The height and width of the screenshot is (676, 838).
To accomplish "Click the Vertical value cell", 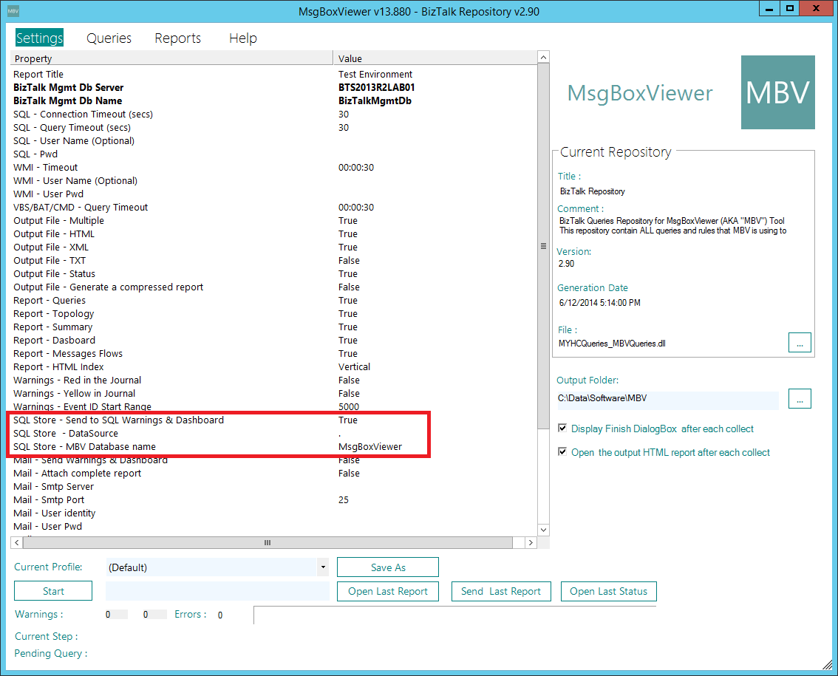I will point(354,367).
